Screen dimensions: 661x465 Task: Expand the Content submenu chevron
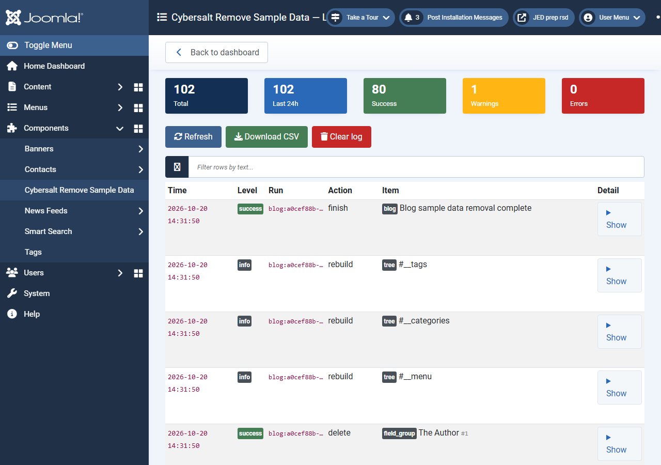coord(120,87)
